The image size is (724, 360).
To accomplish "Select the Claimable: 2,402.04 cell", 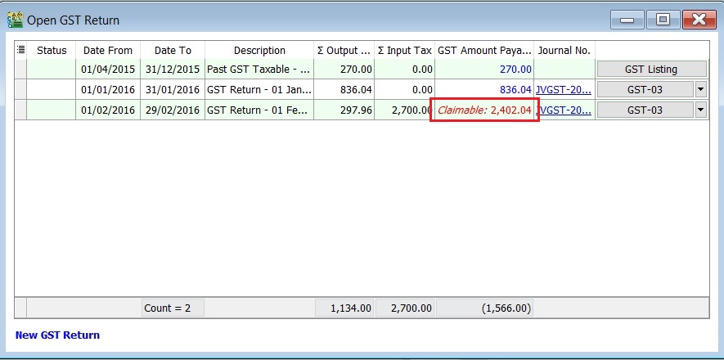I will click(x=483, y=110).
